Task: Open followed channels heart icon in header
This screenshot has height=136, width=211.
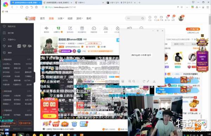Action: [x=156, y=17]
